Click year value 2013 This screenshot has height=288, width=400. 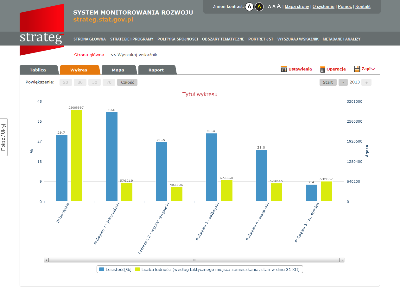pos(355,82)
